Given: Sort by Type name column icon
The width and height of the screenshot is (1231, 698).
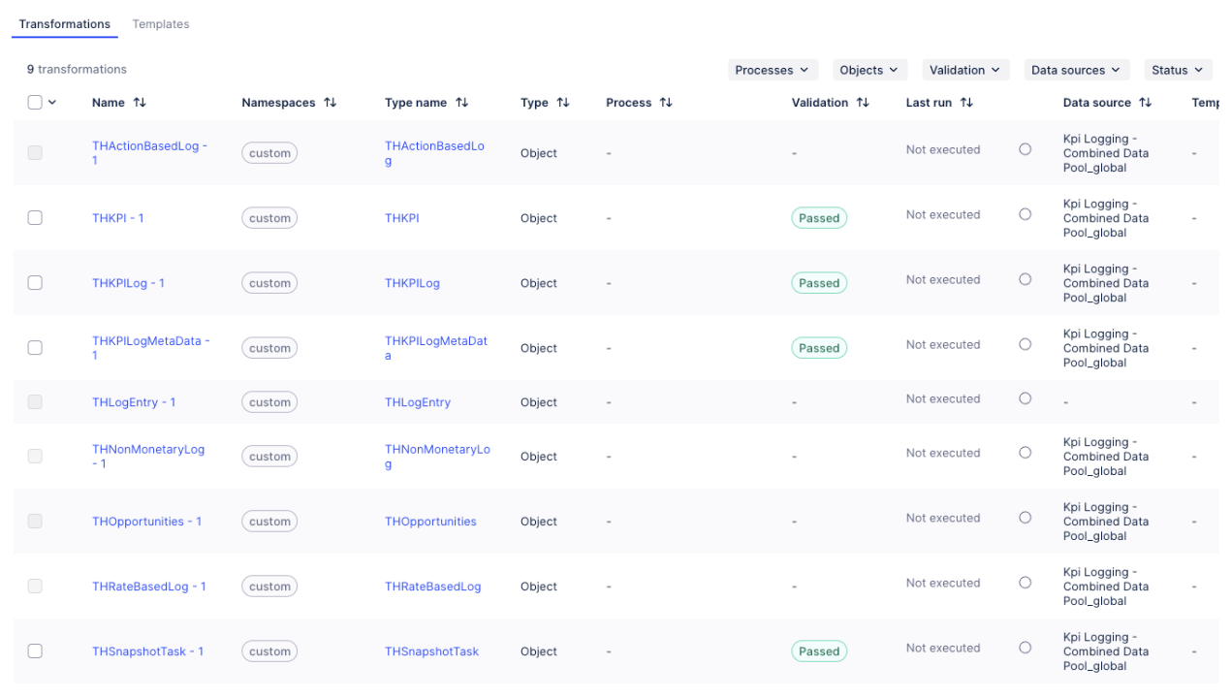Looking at the screenshot, I should pyautogui.click(x=461, y=103).
